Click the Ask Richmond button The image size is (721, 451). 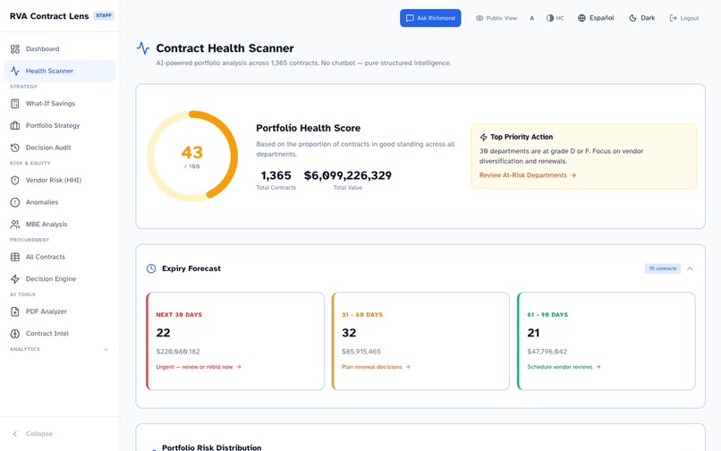click(x=430, y=18)
